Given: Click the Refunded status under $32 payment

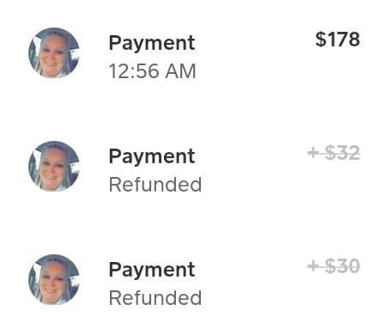Looking at the screenshot, I should (155, 185).
